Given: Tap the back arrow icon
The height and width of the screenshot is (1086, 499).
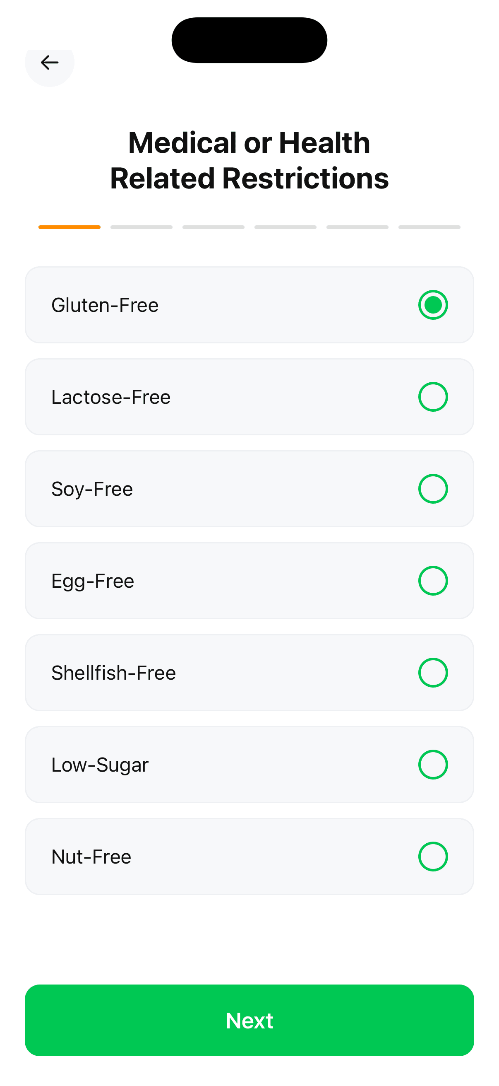Looking at the screenshot, I should click(49, 63).
